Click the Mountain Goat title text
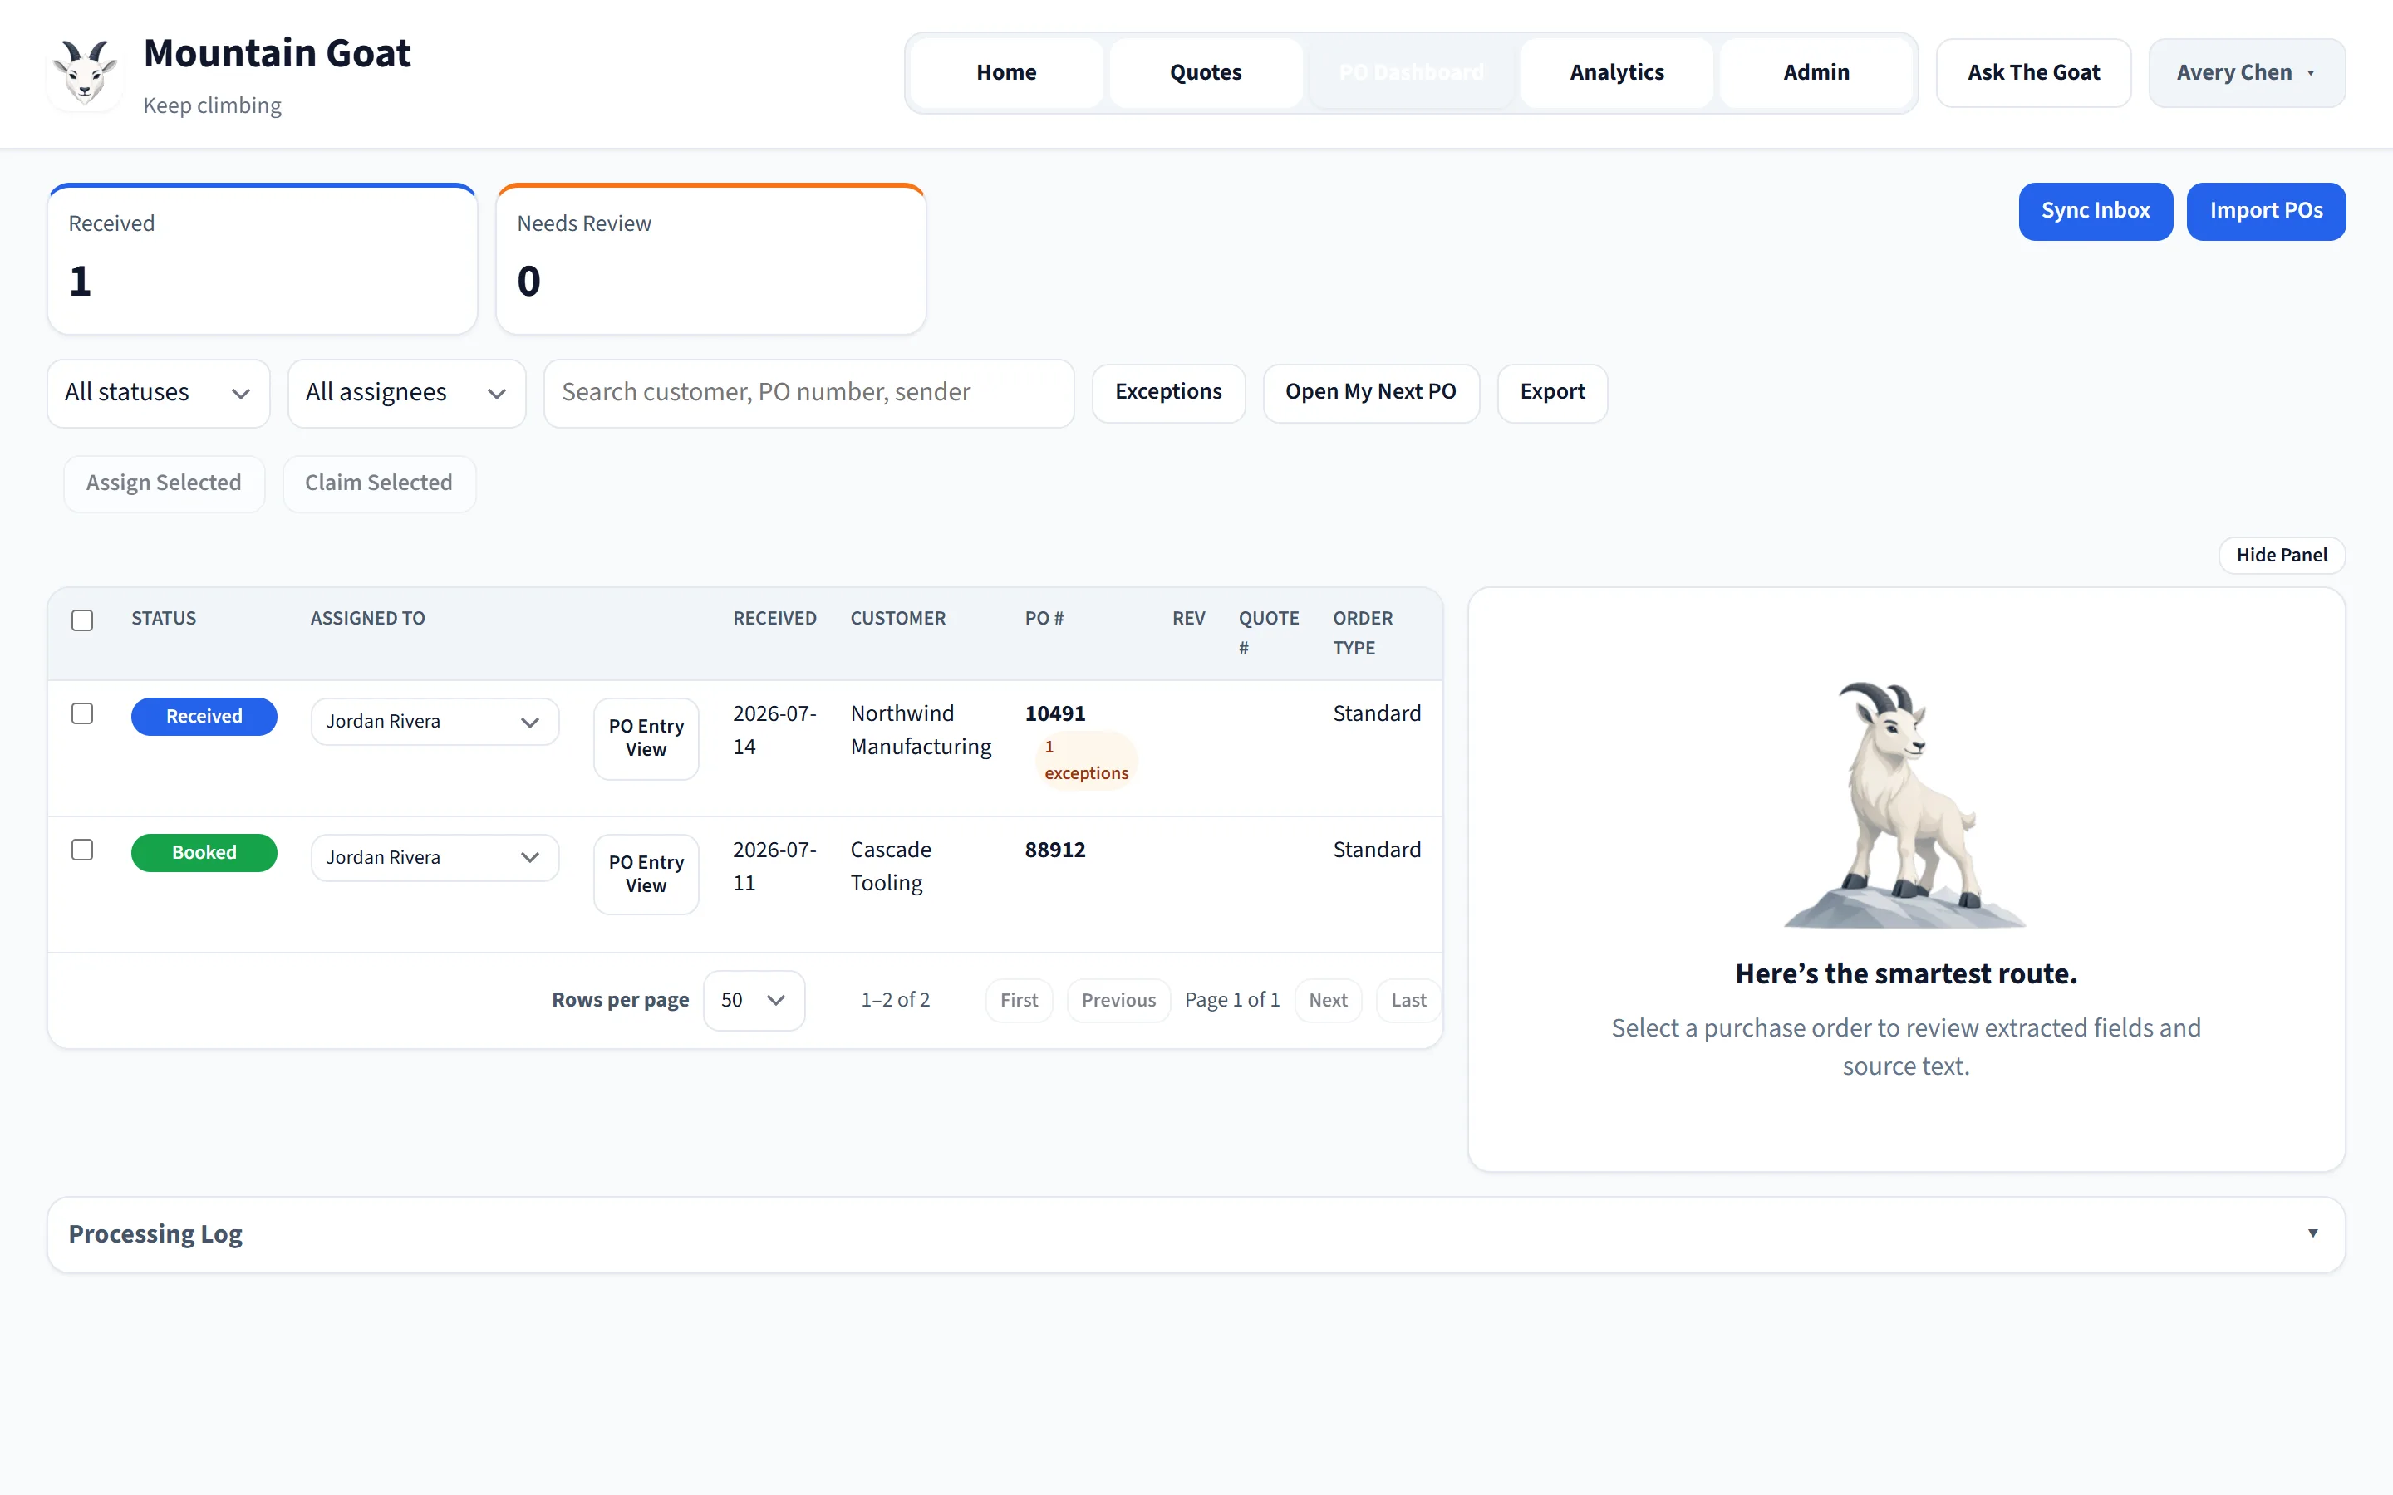The width and height of the screenshot is (2393, 1495). (x=277, y=53)
